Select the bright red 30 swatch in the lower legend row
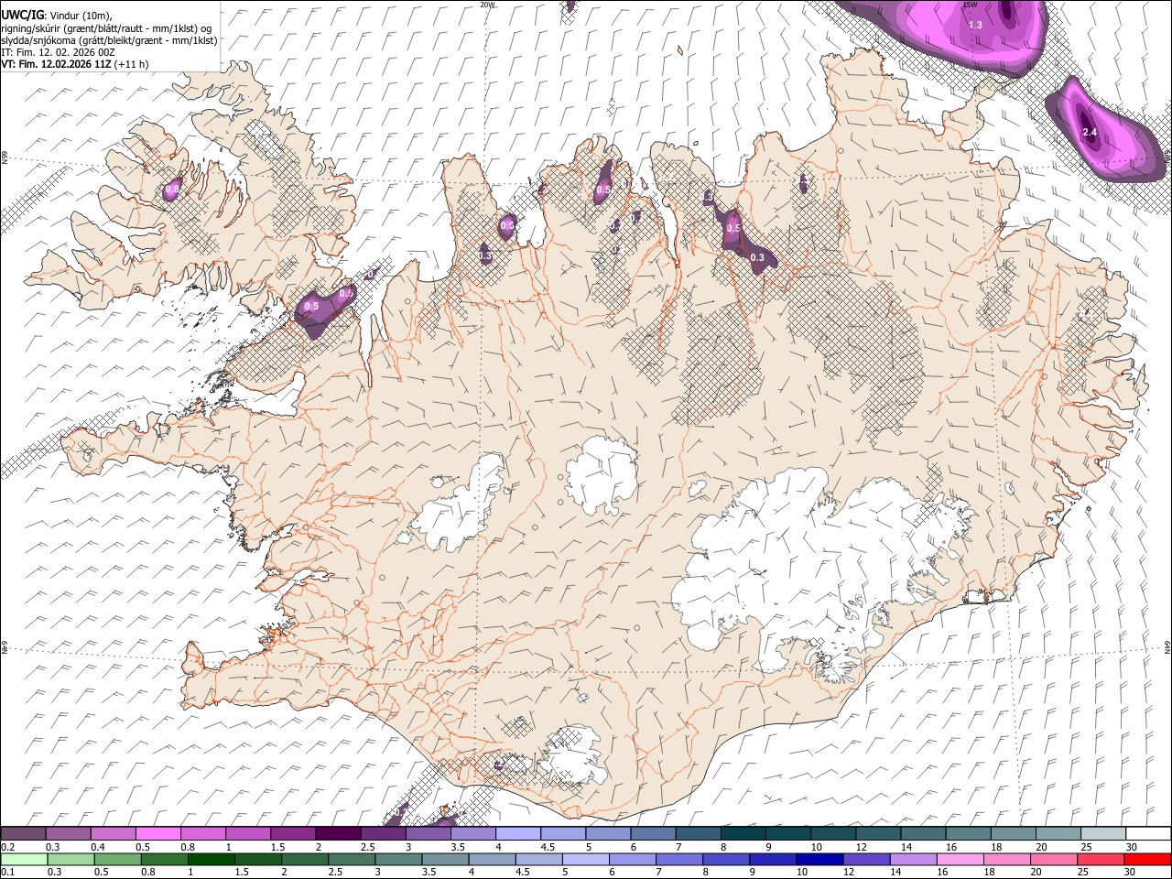 pos(1147,859)
